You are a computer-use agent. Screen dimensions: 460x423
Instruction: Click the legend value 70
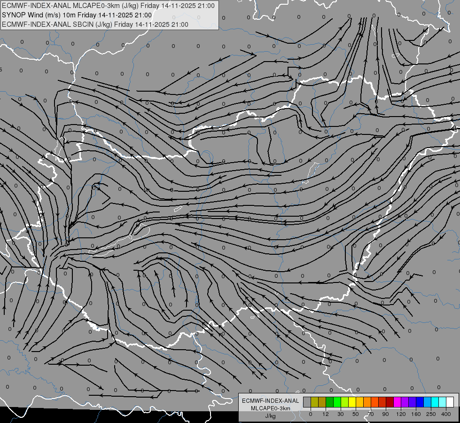pyautogui.click(x=371, y=414)
